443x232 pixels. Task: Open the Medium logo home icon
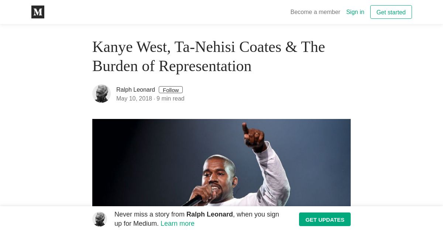coord(38,12)
